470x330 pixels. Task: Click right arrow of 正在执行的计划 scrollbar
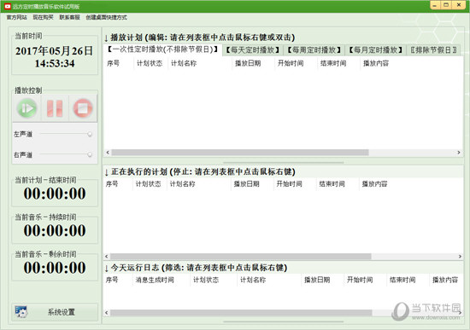point(460,257)
